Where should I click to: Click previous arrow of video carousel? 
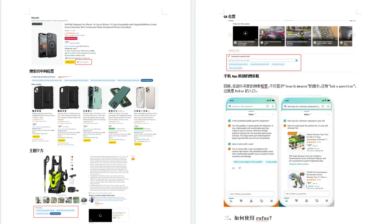click(x=230, y=35)
